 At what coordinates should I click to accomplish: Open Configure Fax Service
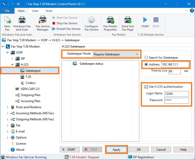pos(91,24)
